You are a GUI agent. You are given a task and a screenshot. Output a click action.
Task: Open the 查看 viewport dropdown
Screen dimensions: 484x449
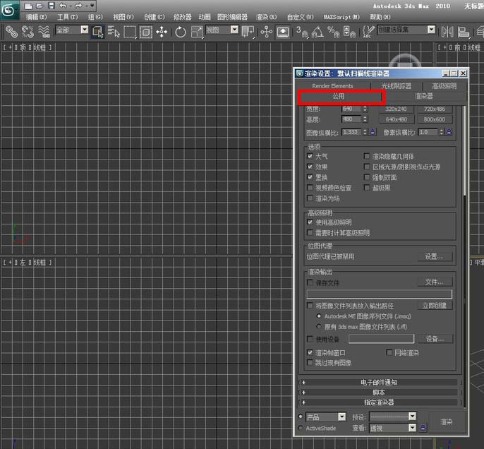412,428
